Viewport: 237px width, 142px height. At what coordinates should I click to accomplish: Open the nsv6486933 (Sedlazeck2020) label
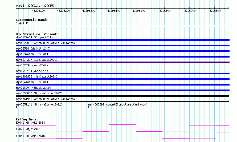[37, 76]
